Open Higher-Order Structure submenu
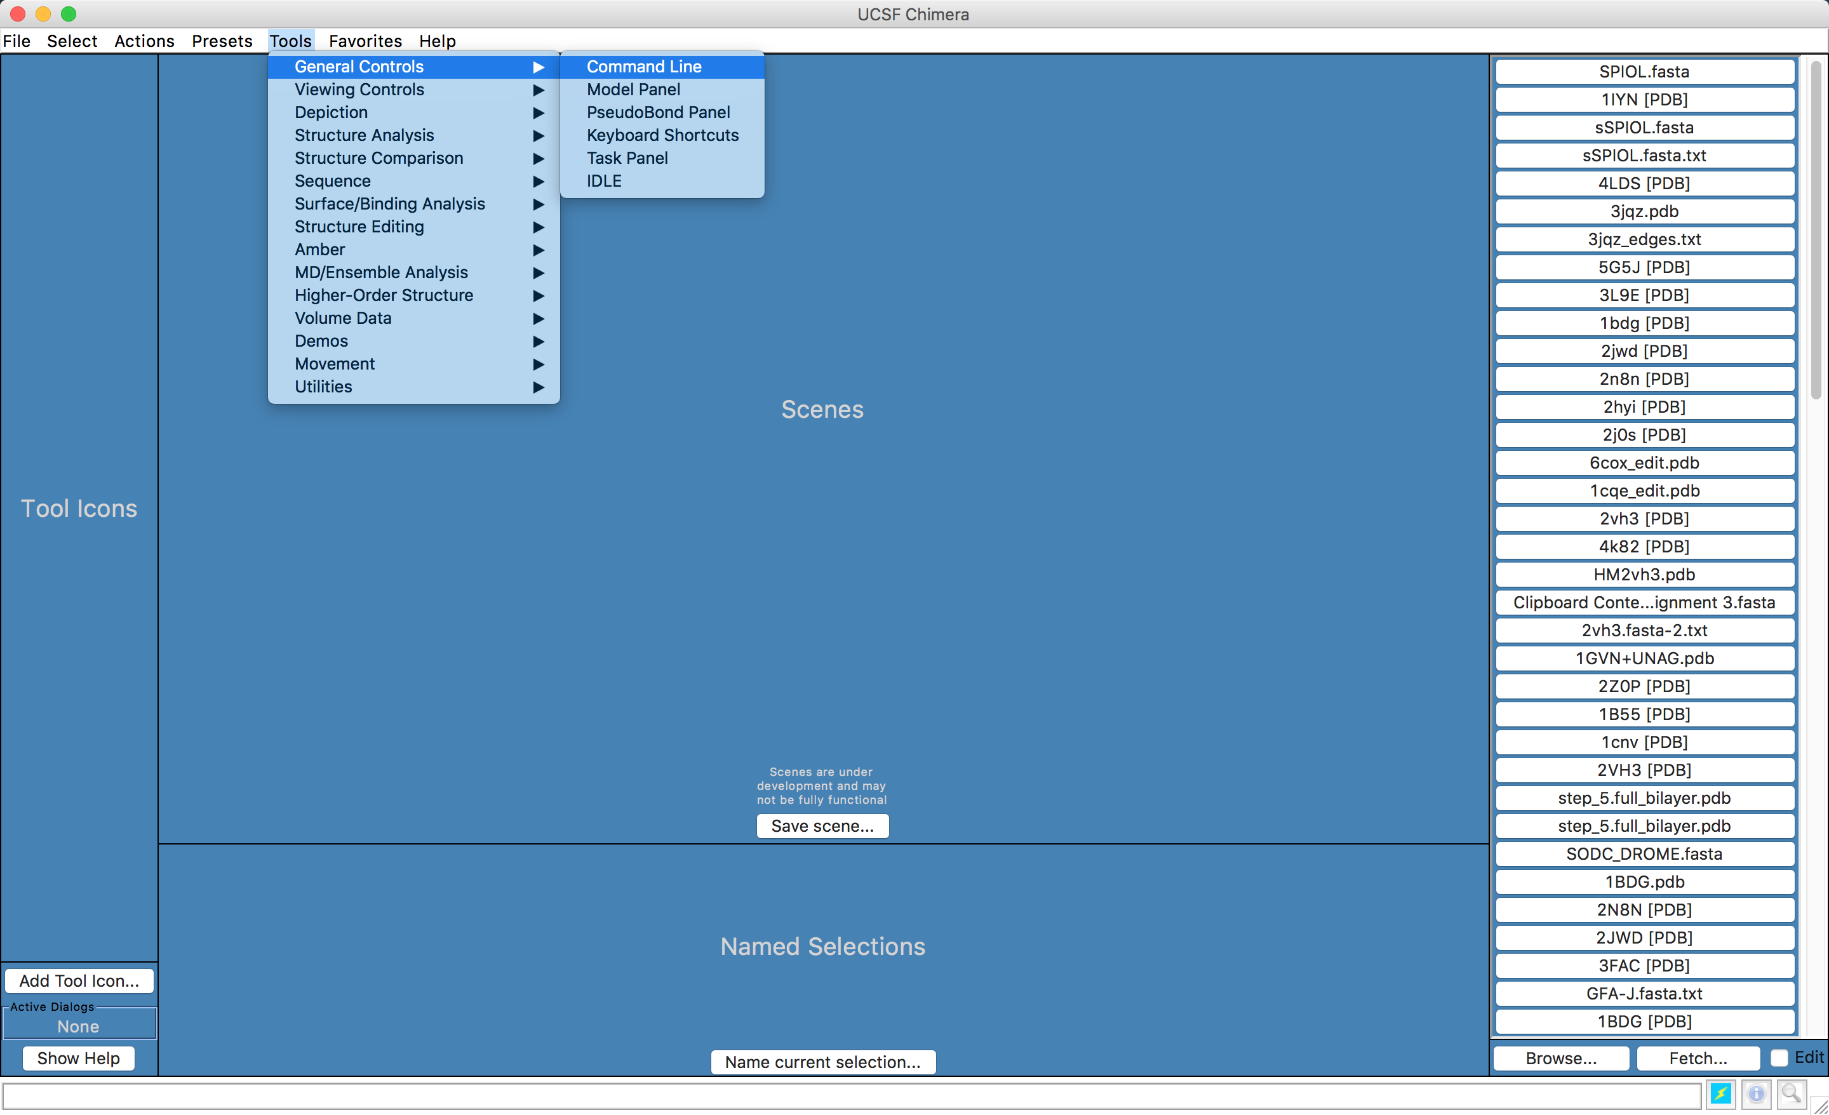The image size is (1829, 1115). 413,295
